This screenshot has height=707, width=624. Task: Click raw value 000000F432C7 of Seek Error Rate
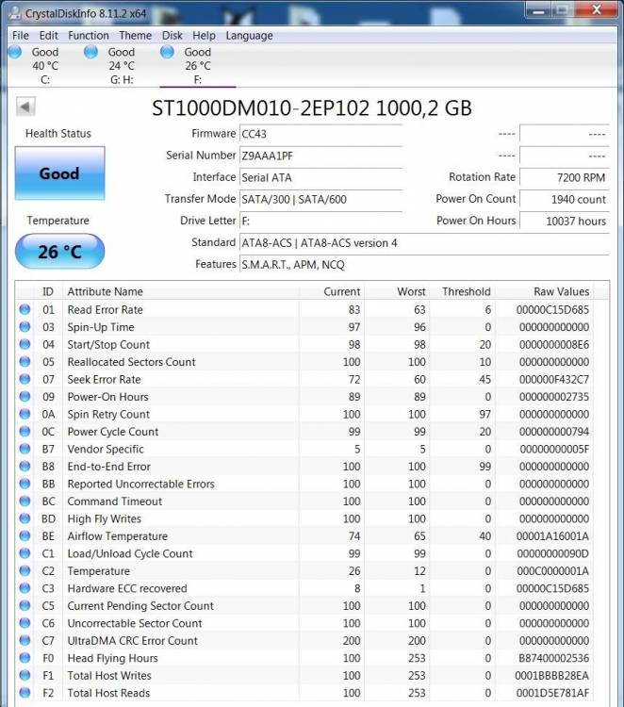click(553, 380)
